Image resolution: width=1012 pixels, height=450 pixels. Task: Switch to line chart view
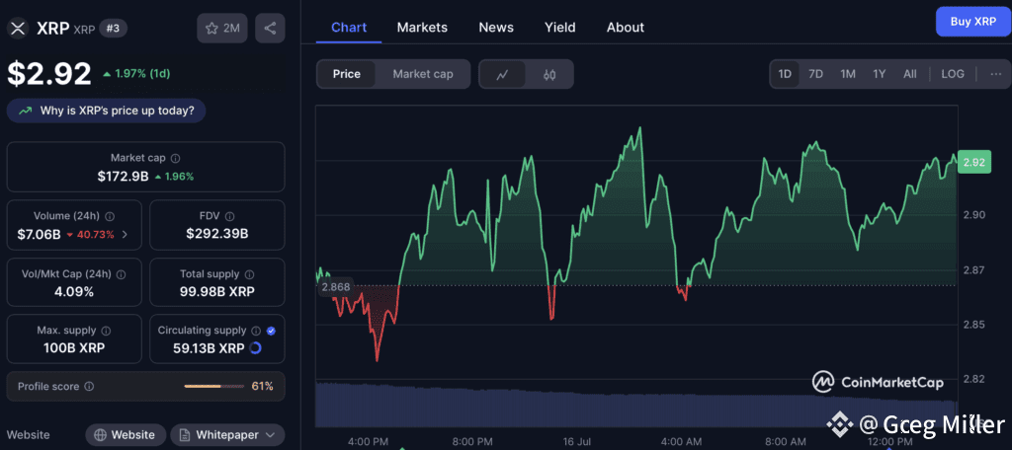(502, 75)
